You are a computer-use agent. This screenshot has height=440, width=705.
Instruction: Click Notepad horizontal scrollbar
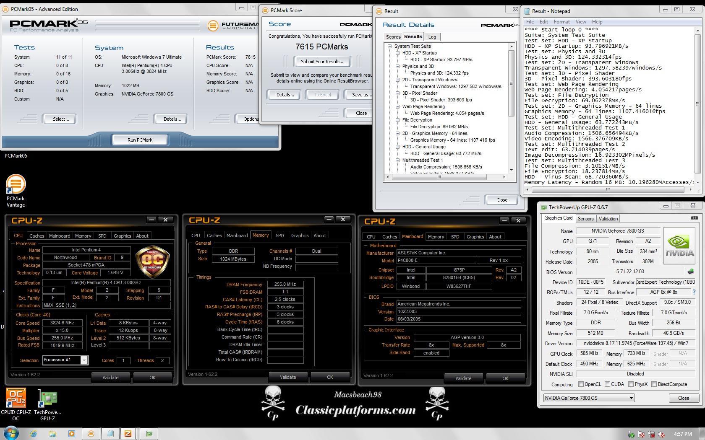tap(608, 189)
